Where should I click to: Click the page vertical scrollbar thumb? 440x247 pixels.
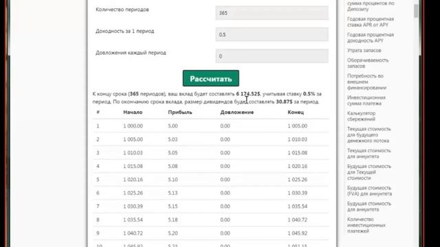coord(415,11)
